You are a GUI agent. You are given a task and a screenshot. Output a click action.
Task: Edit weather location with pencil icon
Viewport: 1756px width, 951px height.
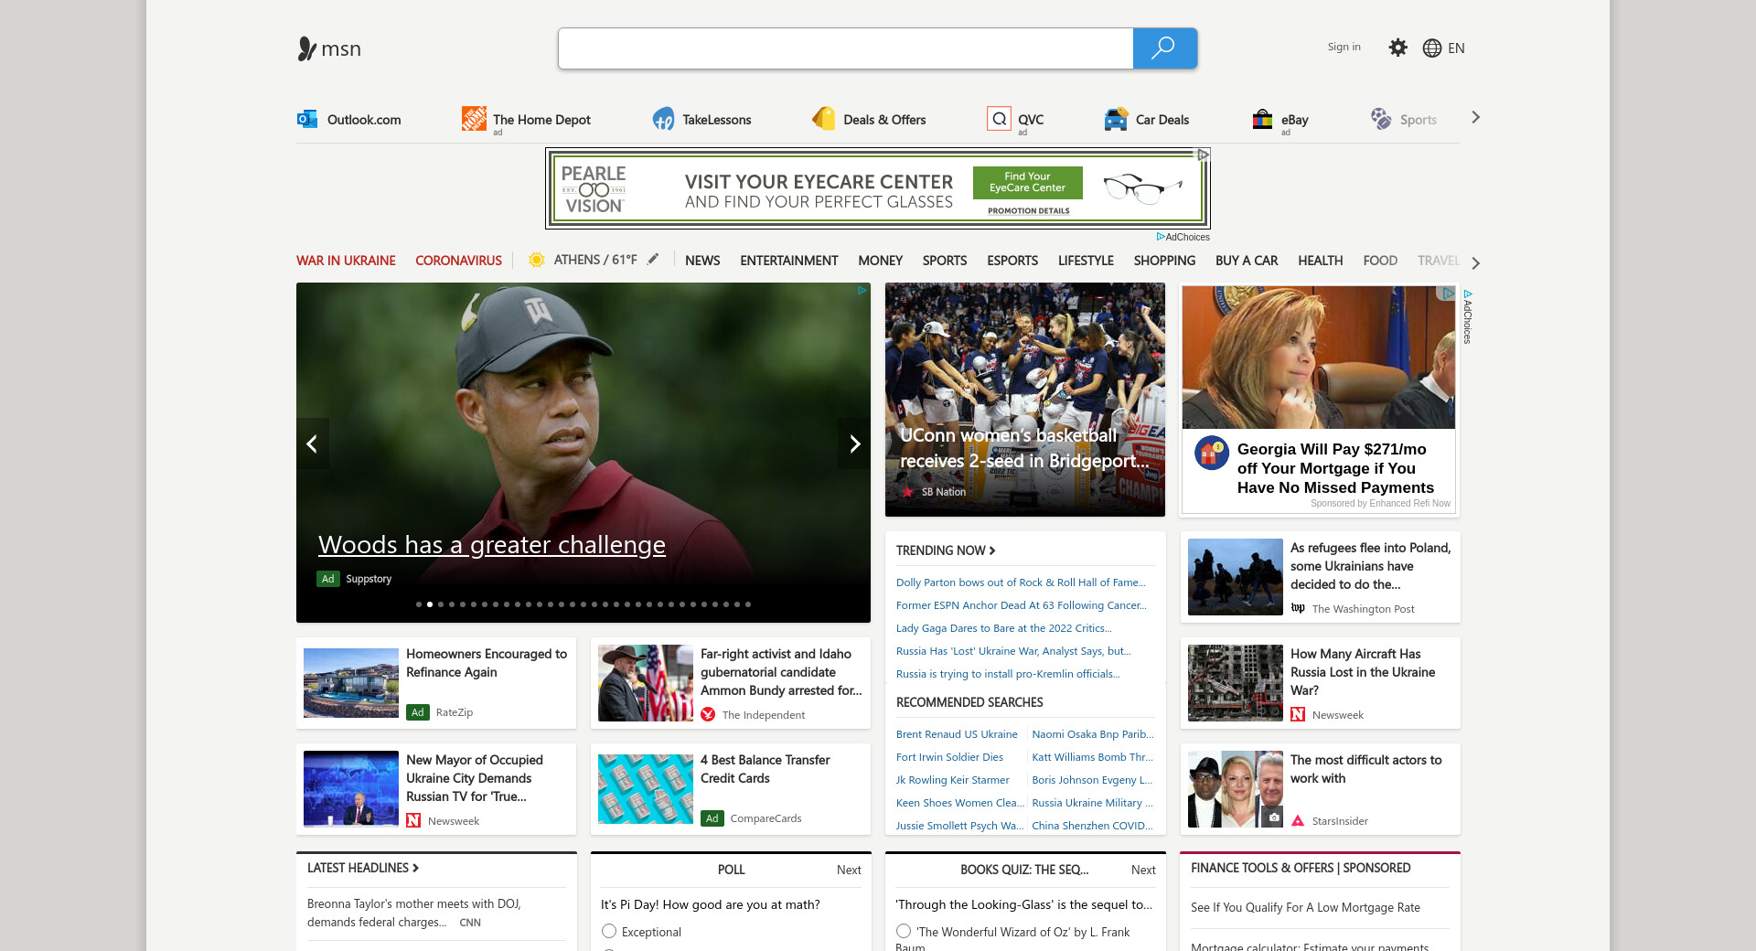[653, 260]
